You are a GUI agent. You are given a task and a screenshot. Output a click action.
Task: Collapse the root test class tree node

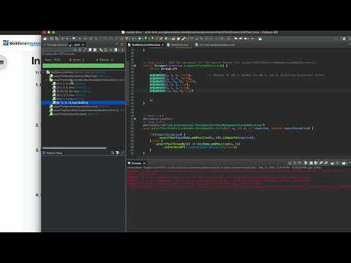pos(45,72)
